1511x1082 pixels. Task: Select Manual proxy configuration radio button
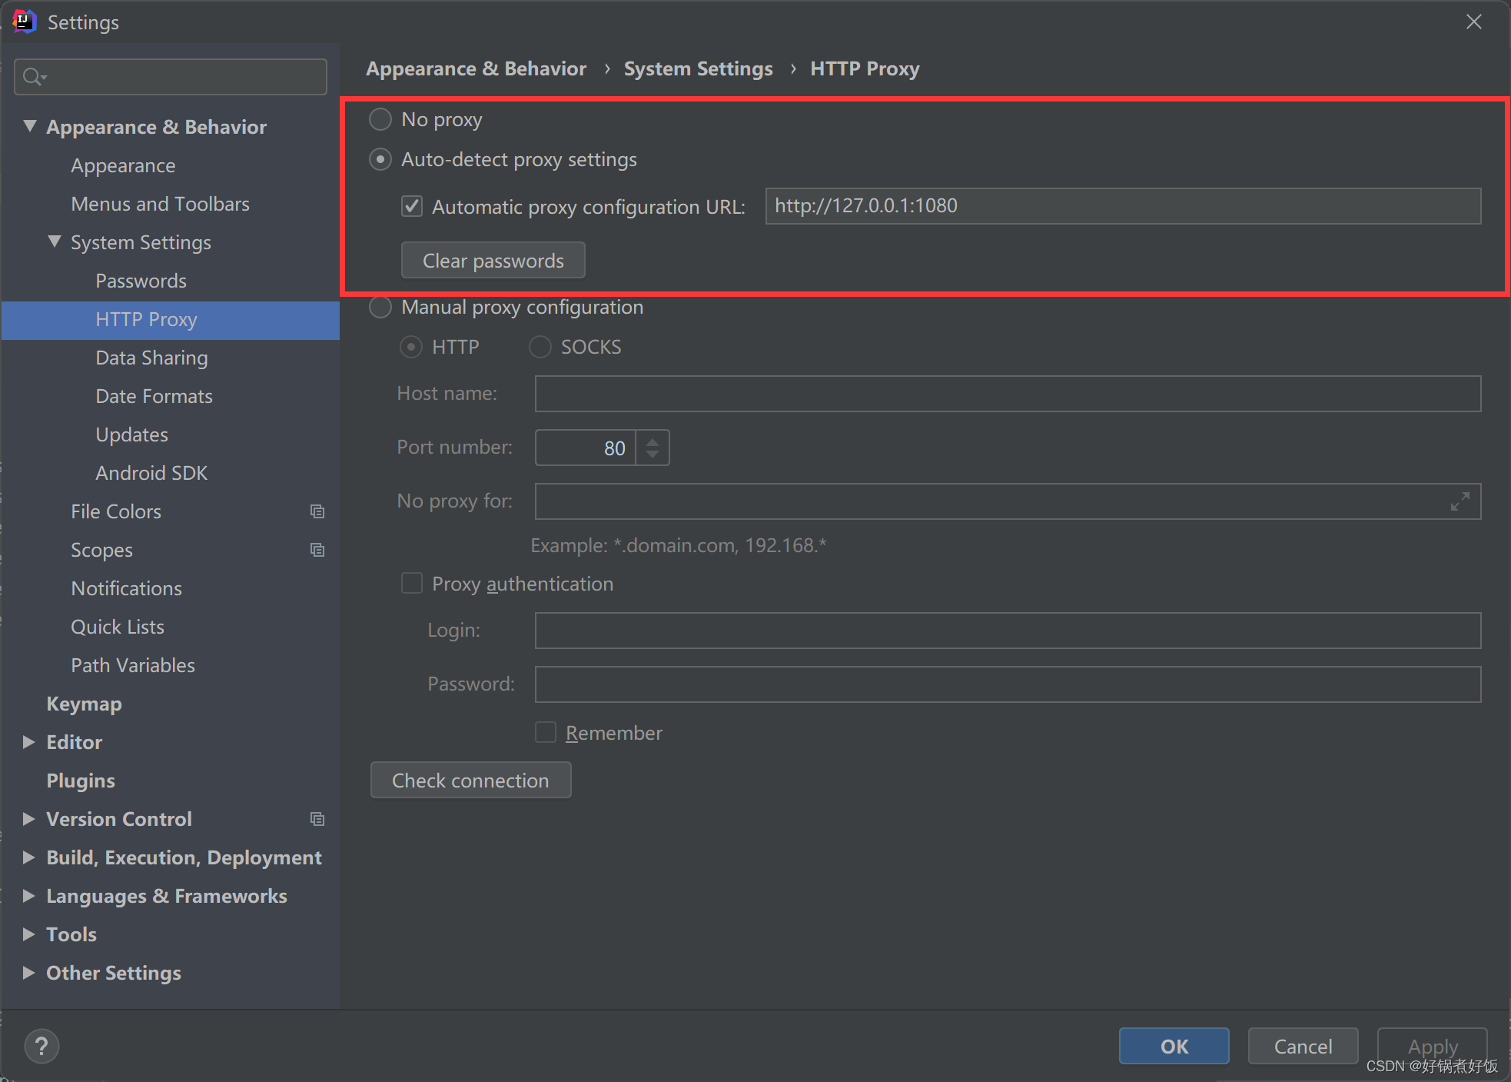(380, 307)
